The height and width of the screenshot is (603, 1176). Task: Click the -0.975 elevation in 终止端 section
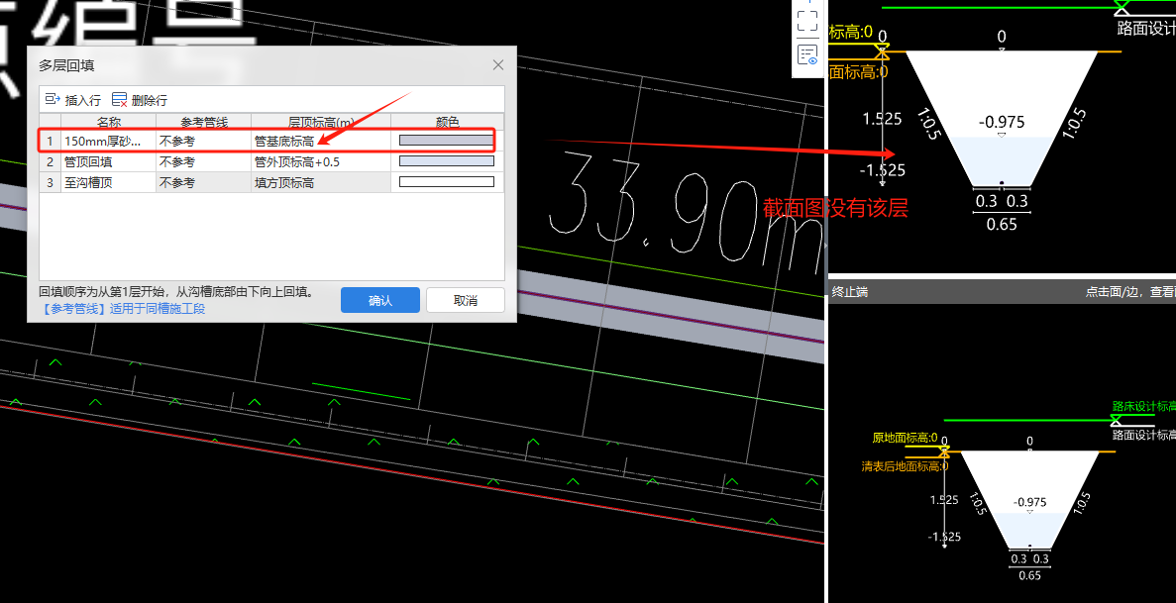tap(1029, 503)
